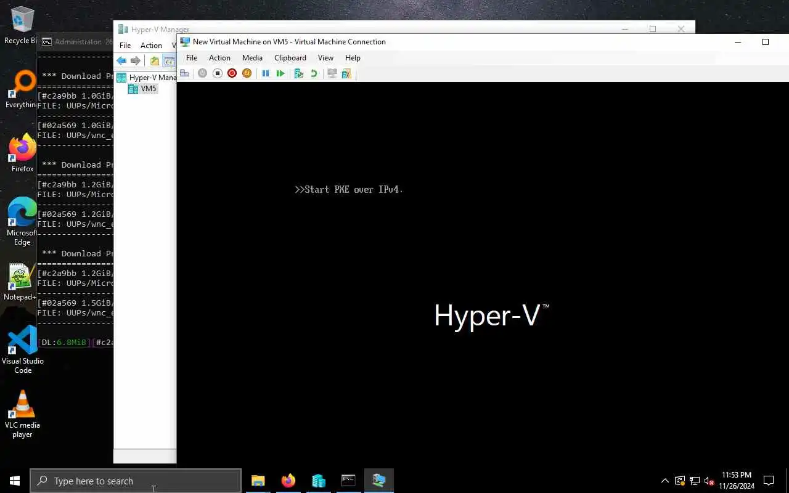Open the Everything search desktop shortcut
This screenshot has width=789, height=493.
22,90
